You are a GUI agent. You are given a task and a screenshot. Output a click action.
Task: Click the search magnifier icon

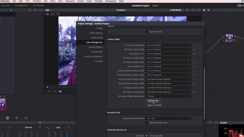click(x=29, y=10)
